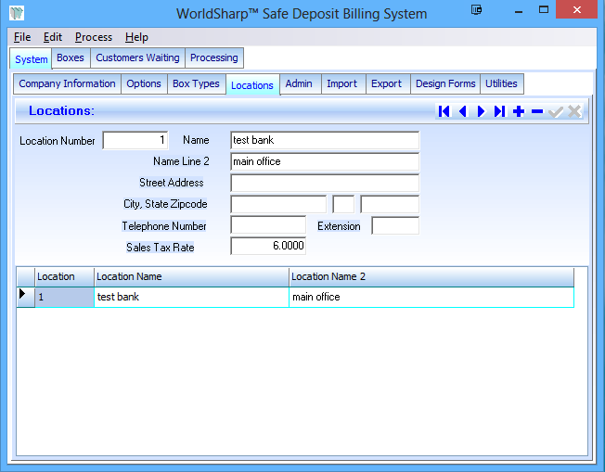Viewport: 605px width, 472px height.
Task: Click the app icon in title bar
Action: 18,14
